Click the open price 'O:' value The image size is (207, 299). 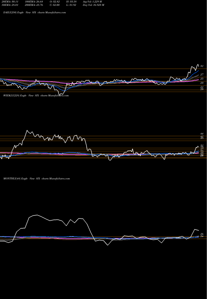55,2
